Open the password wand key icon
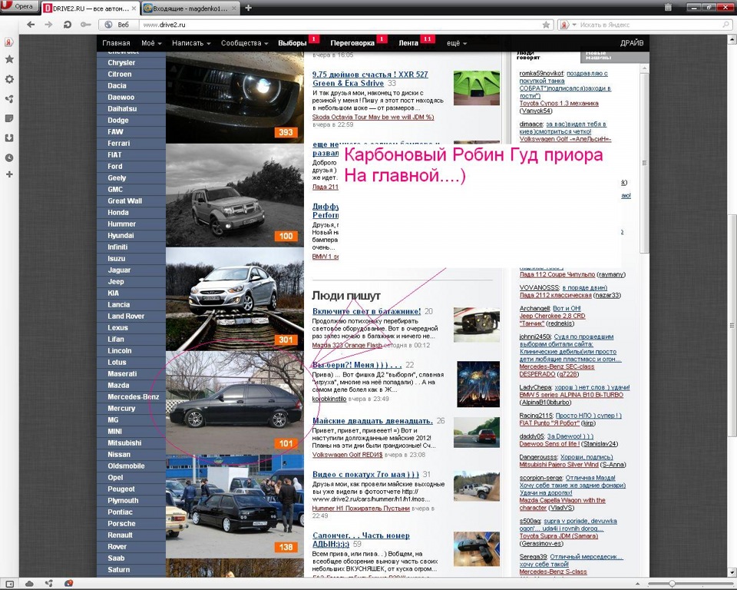This screenshot has width=737, height=590. [x=85, y=25]
